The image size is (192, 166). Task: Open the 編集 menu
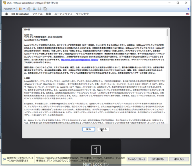(48, 14)
